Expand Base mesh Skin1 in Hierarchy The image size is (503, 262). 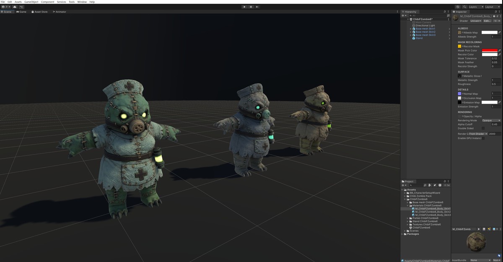tap(411, 29)
